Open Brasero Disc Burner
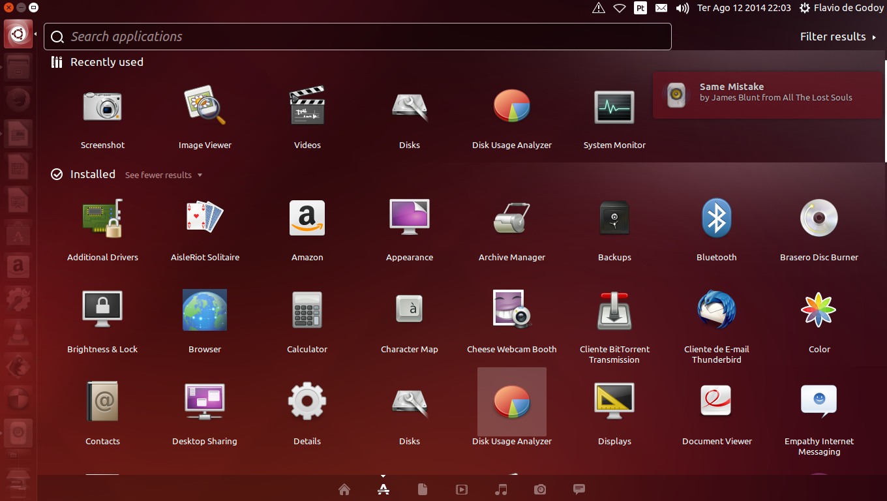Image resolution: width=887 pixels, height=501 pixels. pos(819,218)
